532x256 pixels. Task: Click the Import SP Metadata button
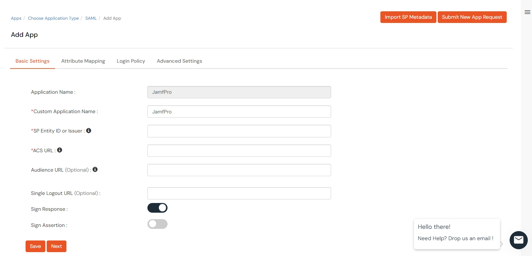(408, 17)
